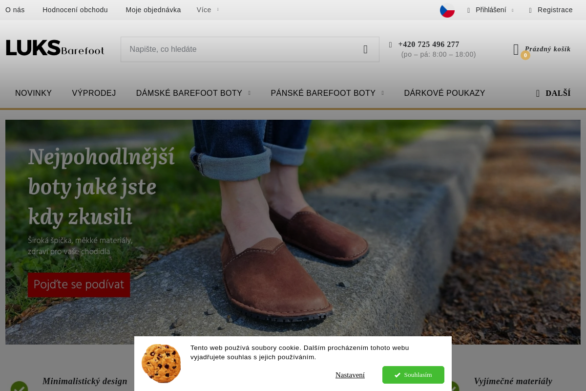Click the green checkmark beside Minimalistický design

pyautogui.click(x=20, y=387)
